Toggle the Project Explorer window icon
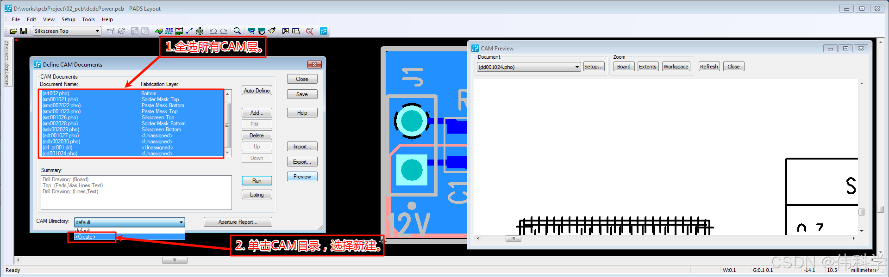This screenshot has height=277, width=889. [x=296, y=31]
